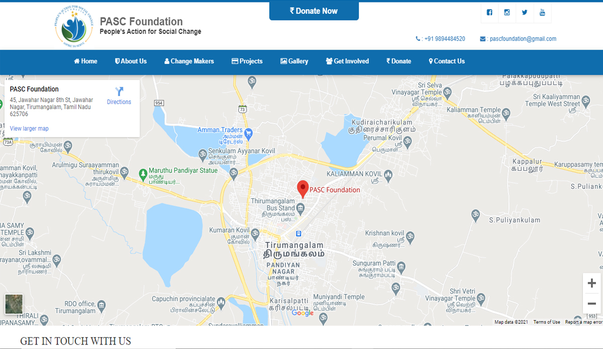Open the map Terms of Use link
The width and height of the screenshot is (603, 349).
[547, 322]
